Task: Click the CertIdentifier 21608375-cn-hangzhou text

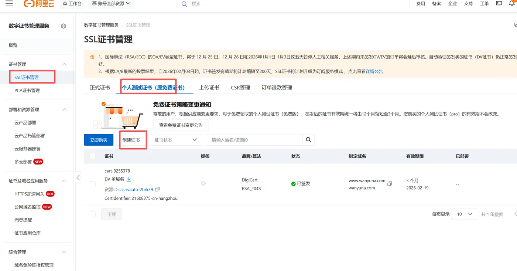Action: (x=141, y=199)
